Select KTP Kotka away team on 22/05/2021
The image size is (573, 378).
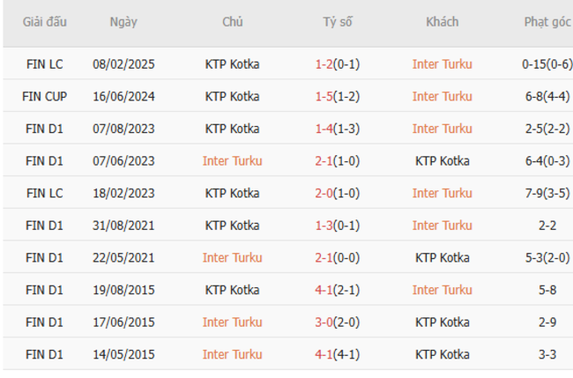tap(442, 257)
